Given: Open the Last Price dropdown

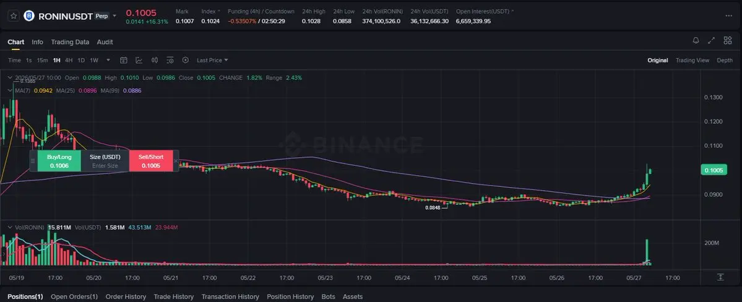Looking at the screenshot, I should [212, 60].
